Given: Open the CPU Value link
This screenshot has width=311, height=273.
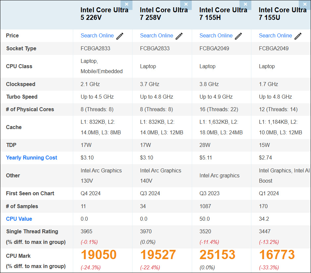Looking at the screenshot, I should pos(19,219).
